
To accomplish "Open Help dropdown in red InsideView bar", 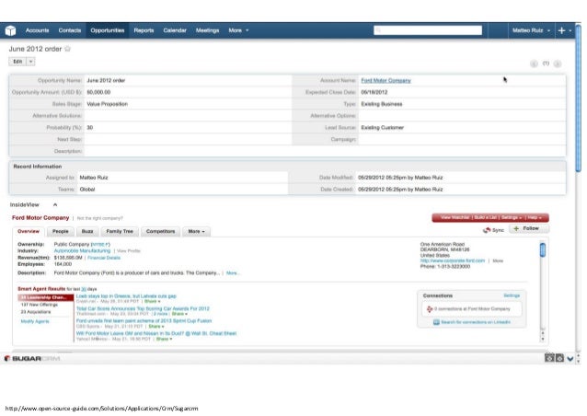I will 535,217.
